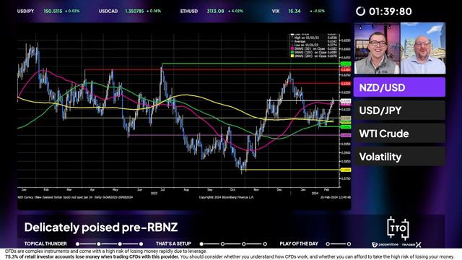This screenshot has height=260, width=462.
Task: Click the 26-Feb-2024 chart timestamp
Action: [x=335, y=197]
